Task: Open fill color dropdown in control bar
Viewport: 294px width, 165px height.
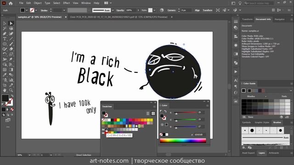Action: point(27,10)
